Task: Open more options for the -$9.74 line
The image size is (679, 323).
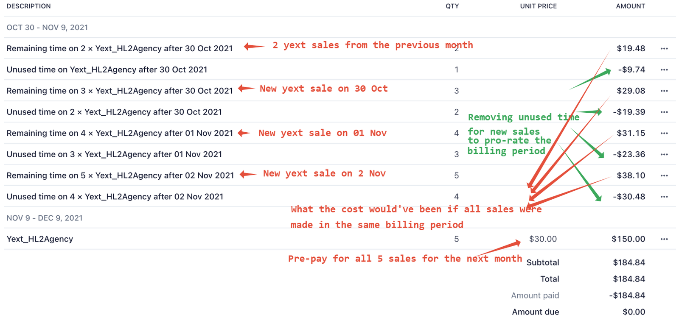Action: tap(664, 70)
